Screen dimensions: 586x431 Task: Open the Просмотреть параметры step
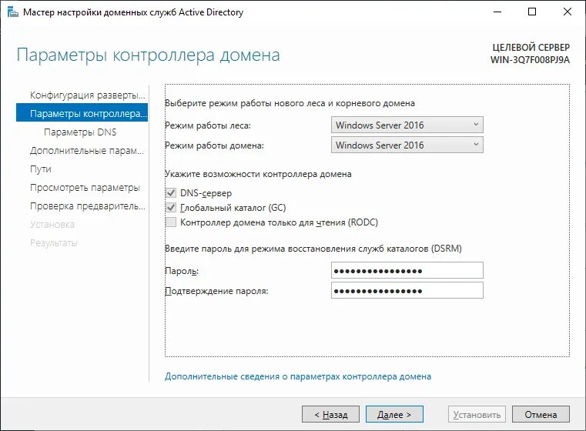[85, 188]
